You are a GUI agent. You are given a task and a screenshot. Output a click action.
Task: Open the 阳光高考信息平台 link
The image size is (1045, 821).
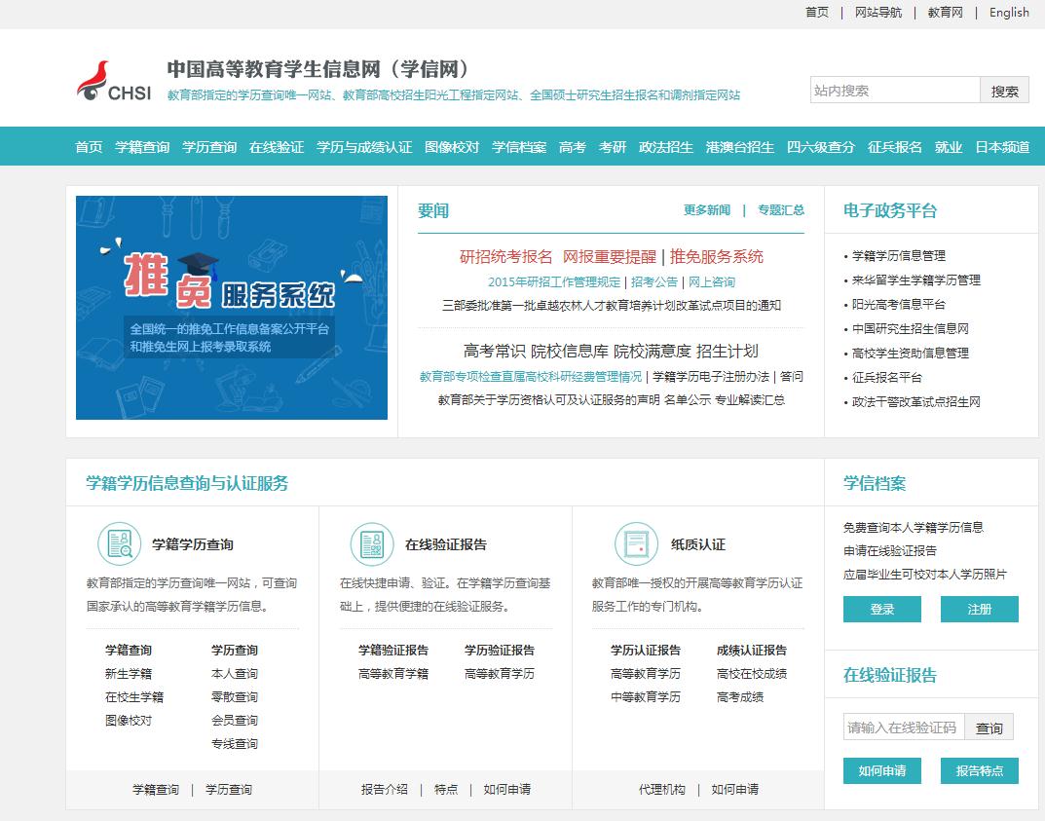[x=899, y=305]
